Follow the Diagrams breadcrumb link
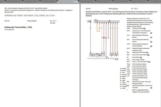Screen dimensions: 161x107 pyautogui.click(x=69, y=10)
